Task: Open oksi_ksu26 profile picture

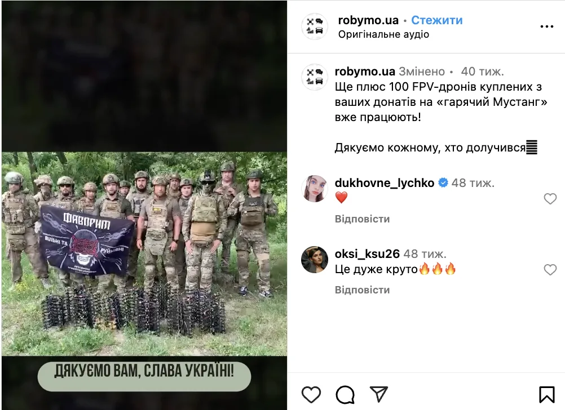Action: click(315, 260)
